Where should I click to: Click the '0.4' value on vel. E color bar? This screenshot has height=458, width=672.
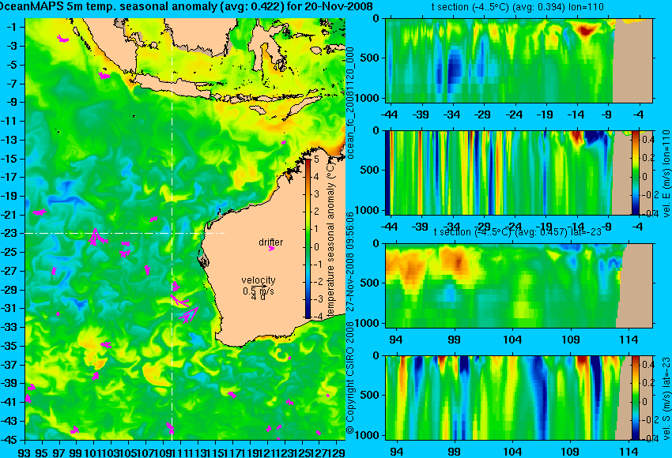tap(648, 140)
